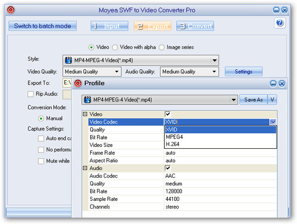
Task: Select the Video radio button
Action: tap(91, 47)
